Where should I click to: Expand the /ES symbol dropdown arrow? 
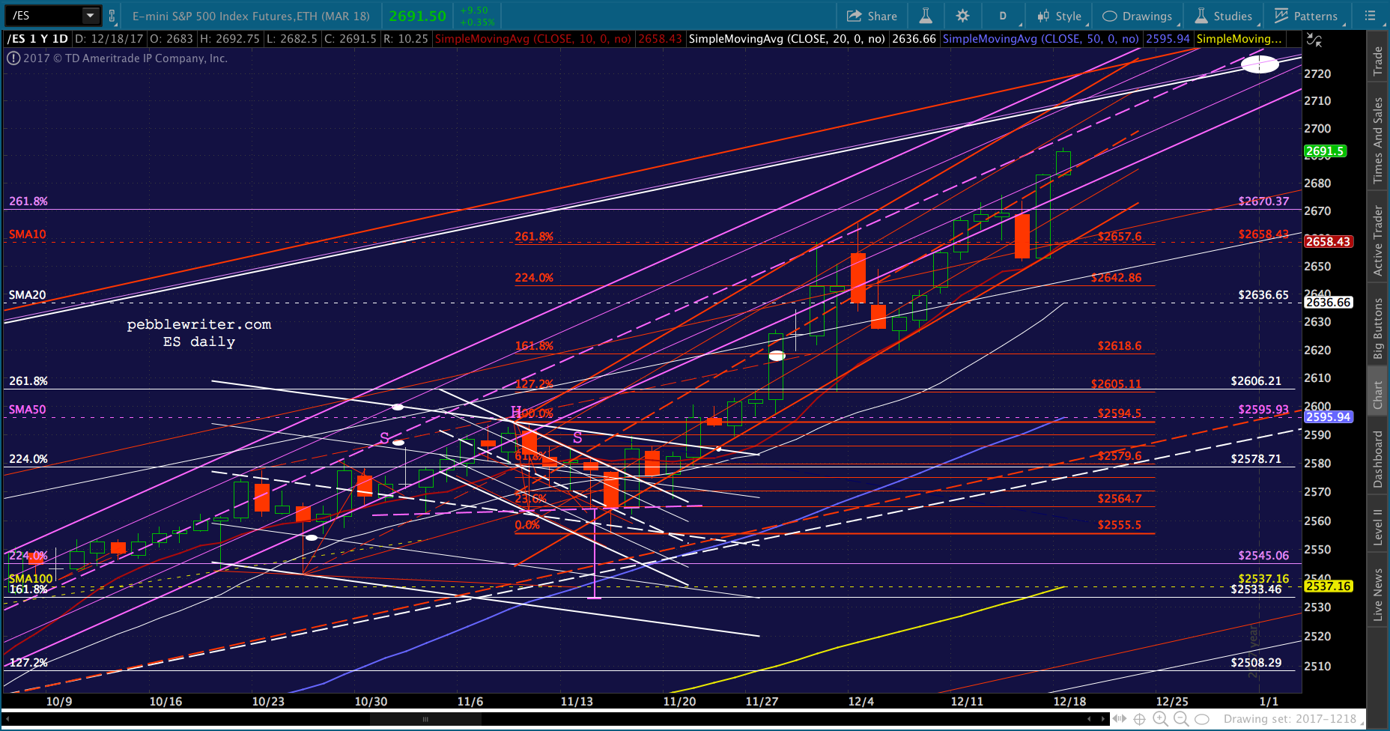[91, 15]
